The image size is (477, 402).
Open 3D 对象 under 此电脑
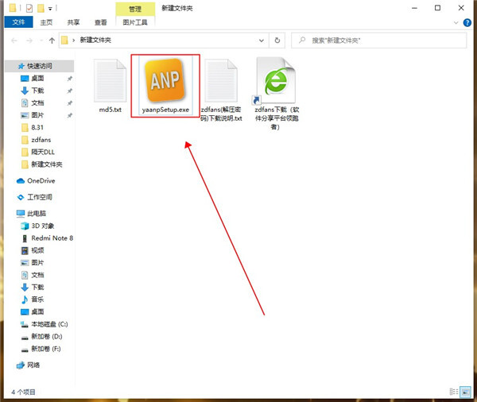pyautogui.click(x=43, y=226)
